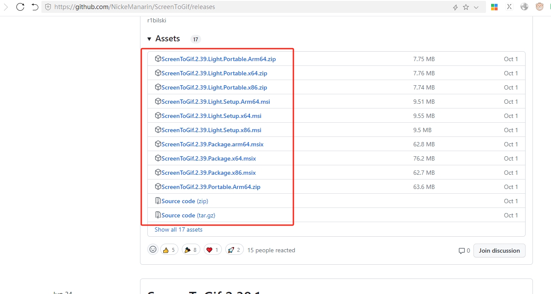Click the 62.8 MB size value

[x=424, y=144]
